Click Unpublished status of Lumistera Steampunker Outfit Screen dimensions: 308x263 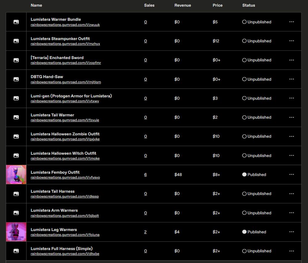click(257, 41)
